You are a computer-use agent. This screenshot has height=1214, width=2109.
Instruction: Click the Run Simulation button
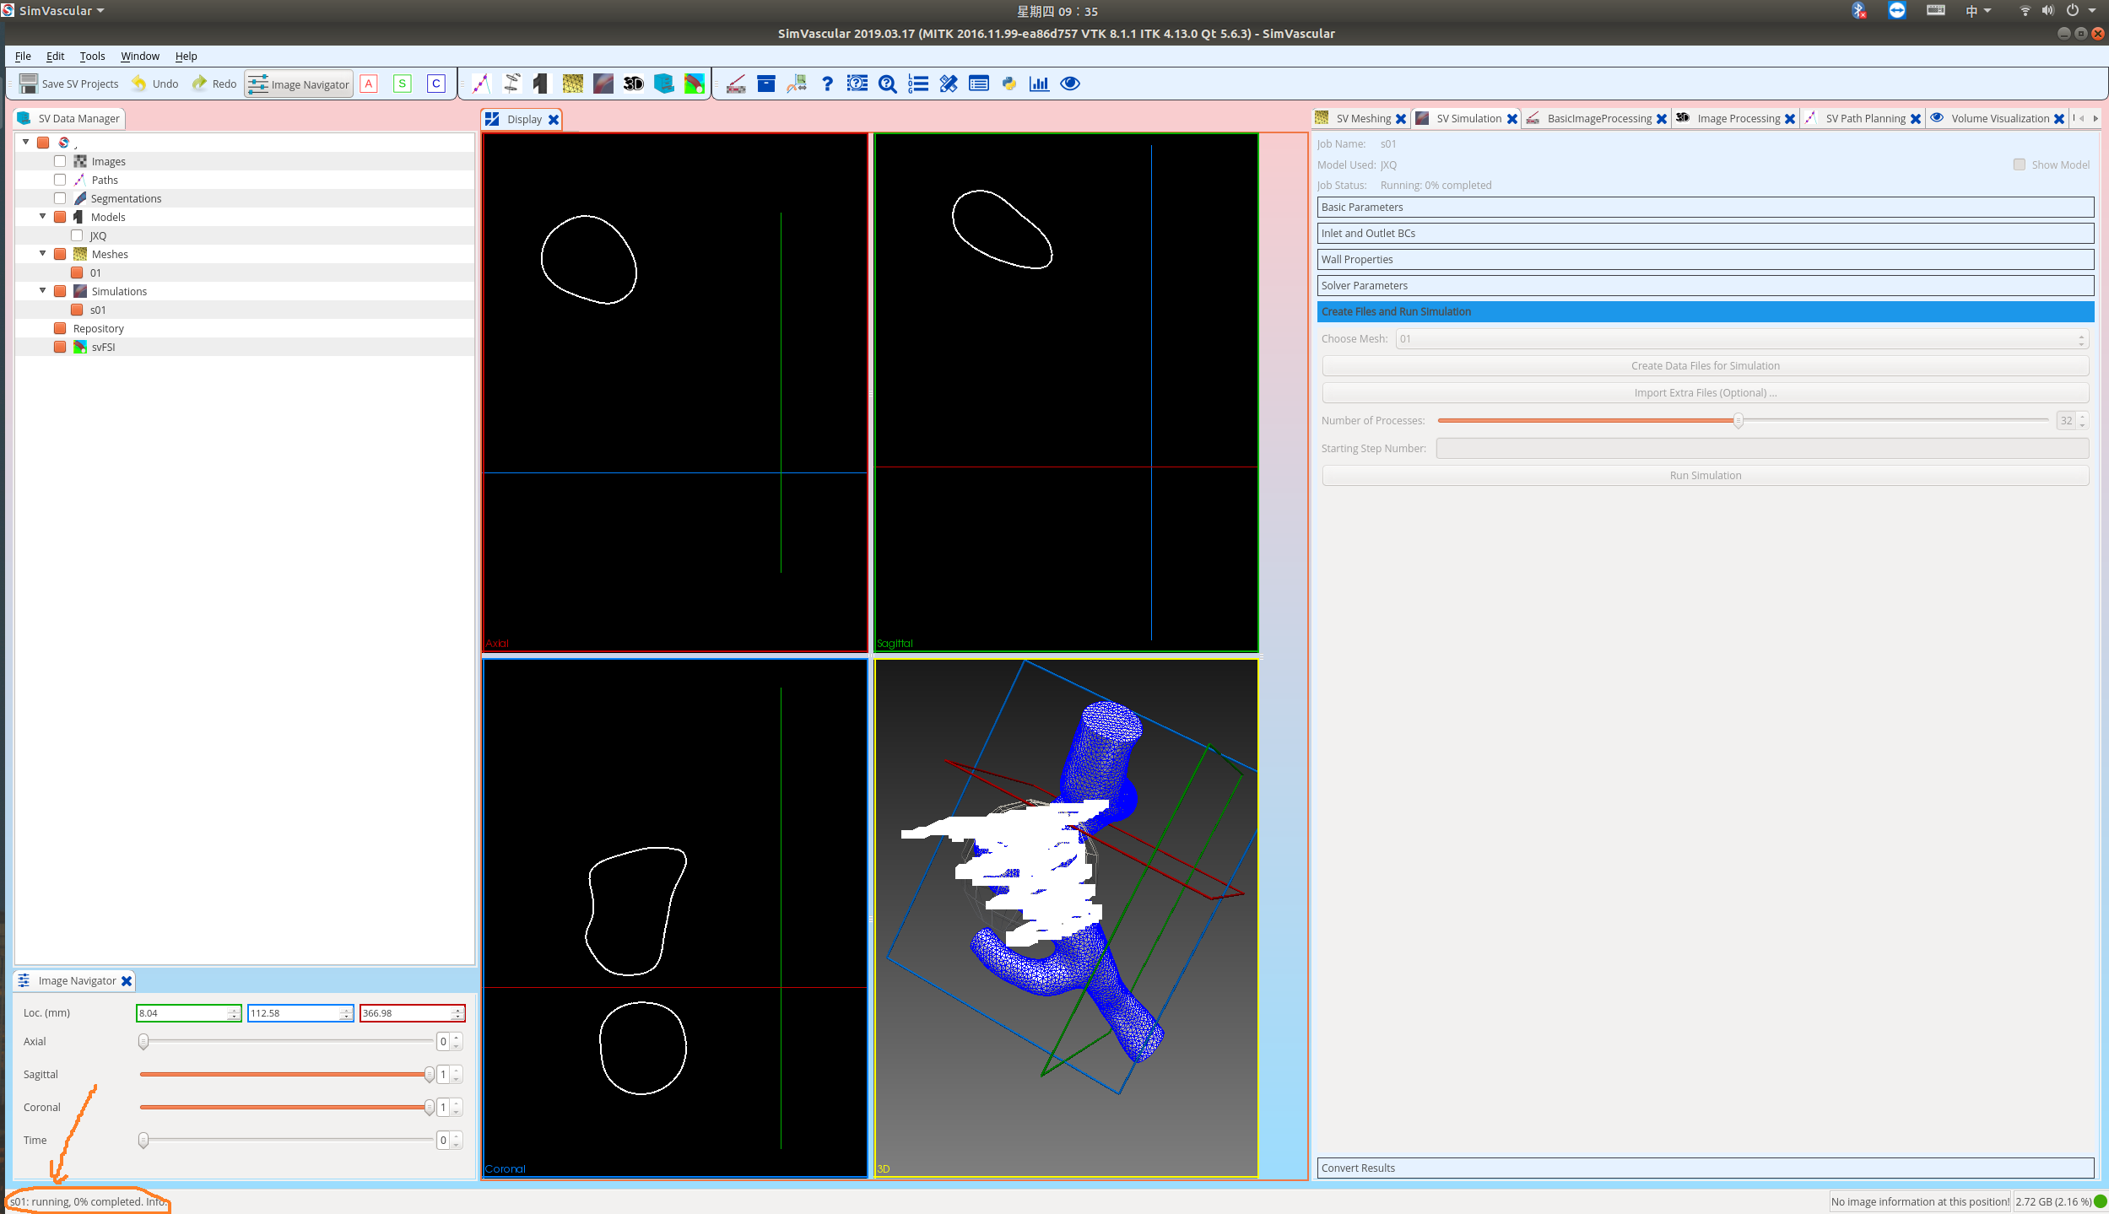pyautogui.click(x=1705, y=475)
